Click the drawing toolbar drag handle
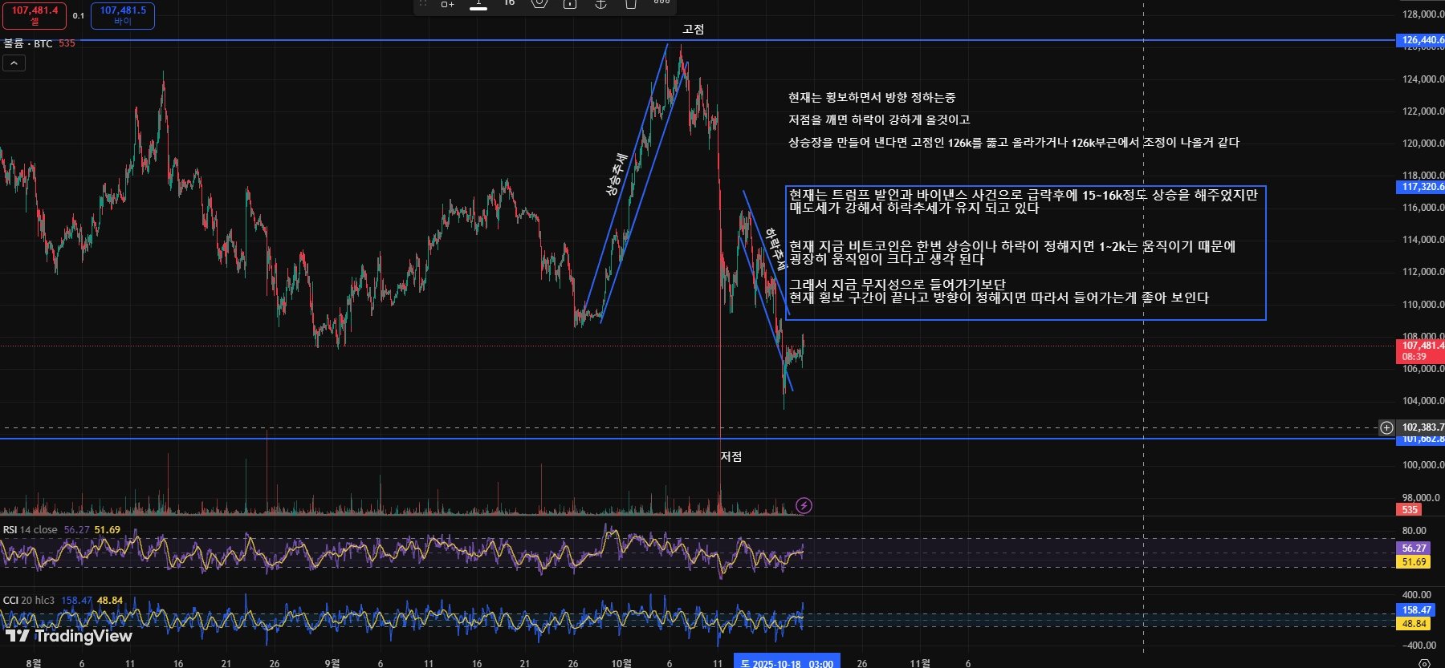Screen dimensions: 1445x668 [x=423, y=4]
